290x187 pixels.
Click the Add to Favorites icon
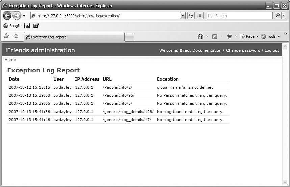(x=15, y=36)
